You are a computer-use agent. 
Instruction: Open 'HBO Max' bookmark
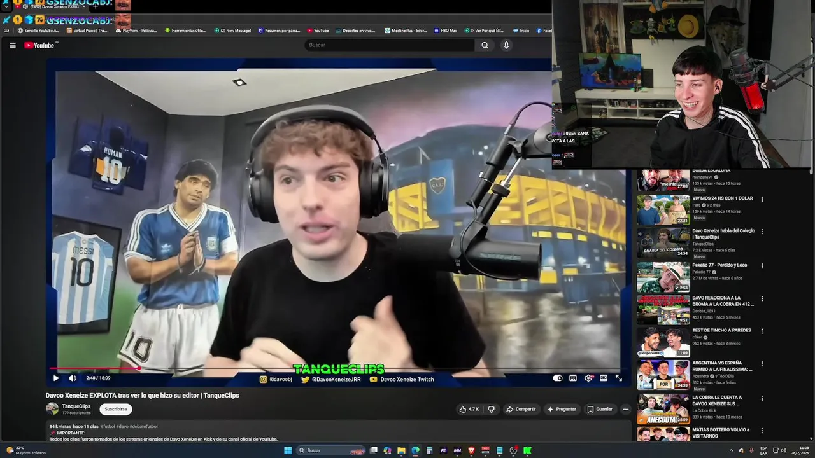[x=446, y=30]
